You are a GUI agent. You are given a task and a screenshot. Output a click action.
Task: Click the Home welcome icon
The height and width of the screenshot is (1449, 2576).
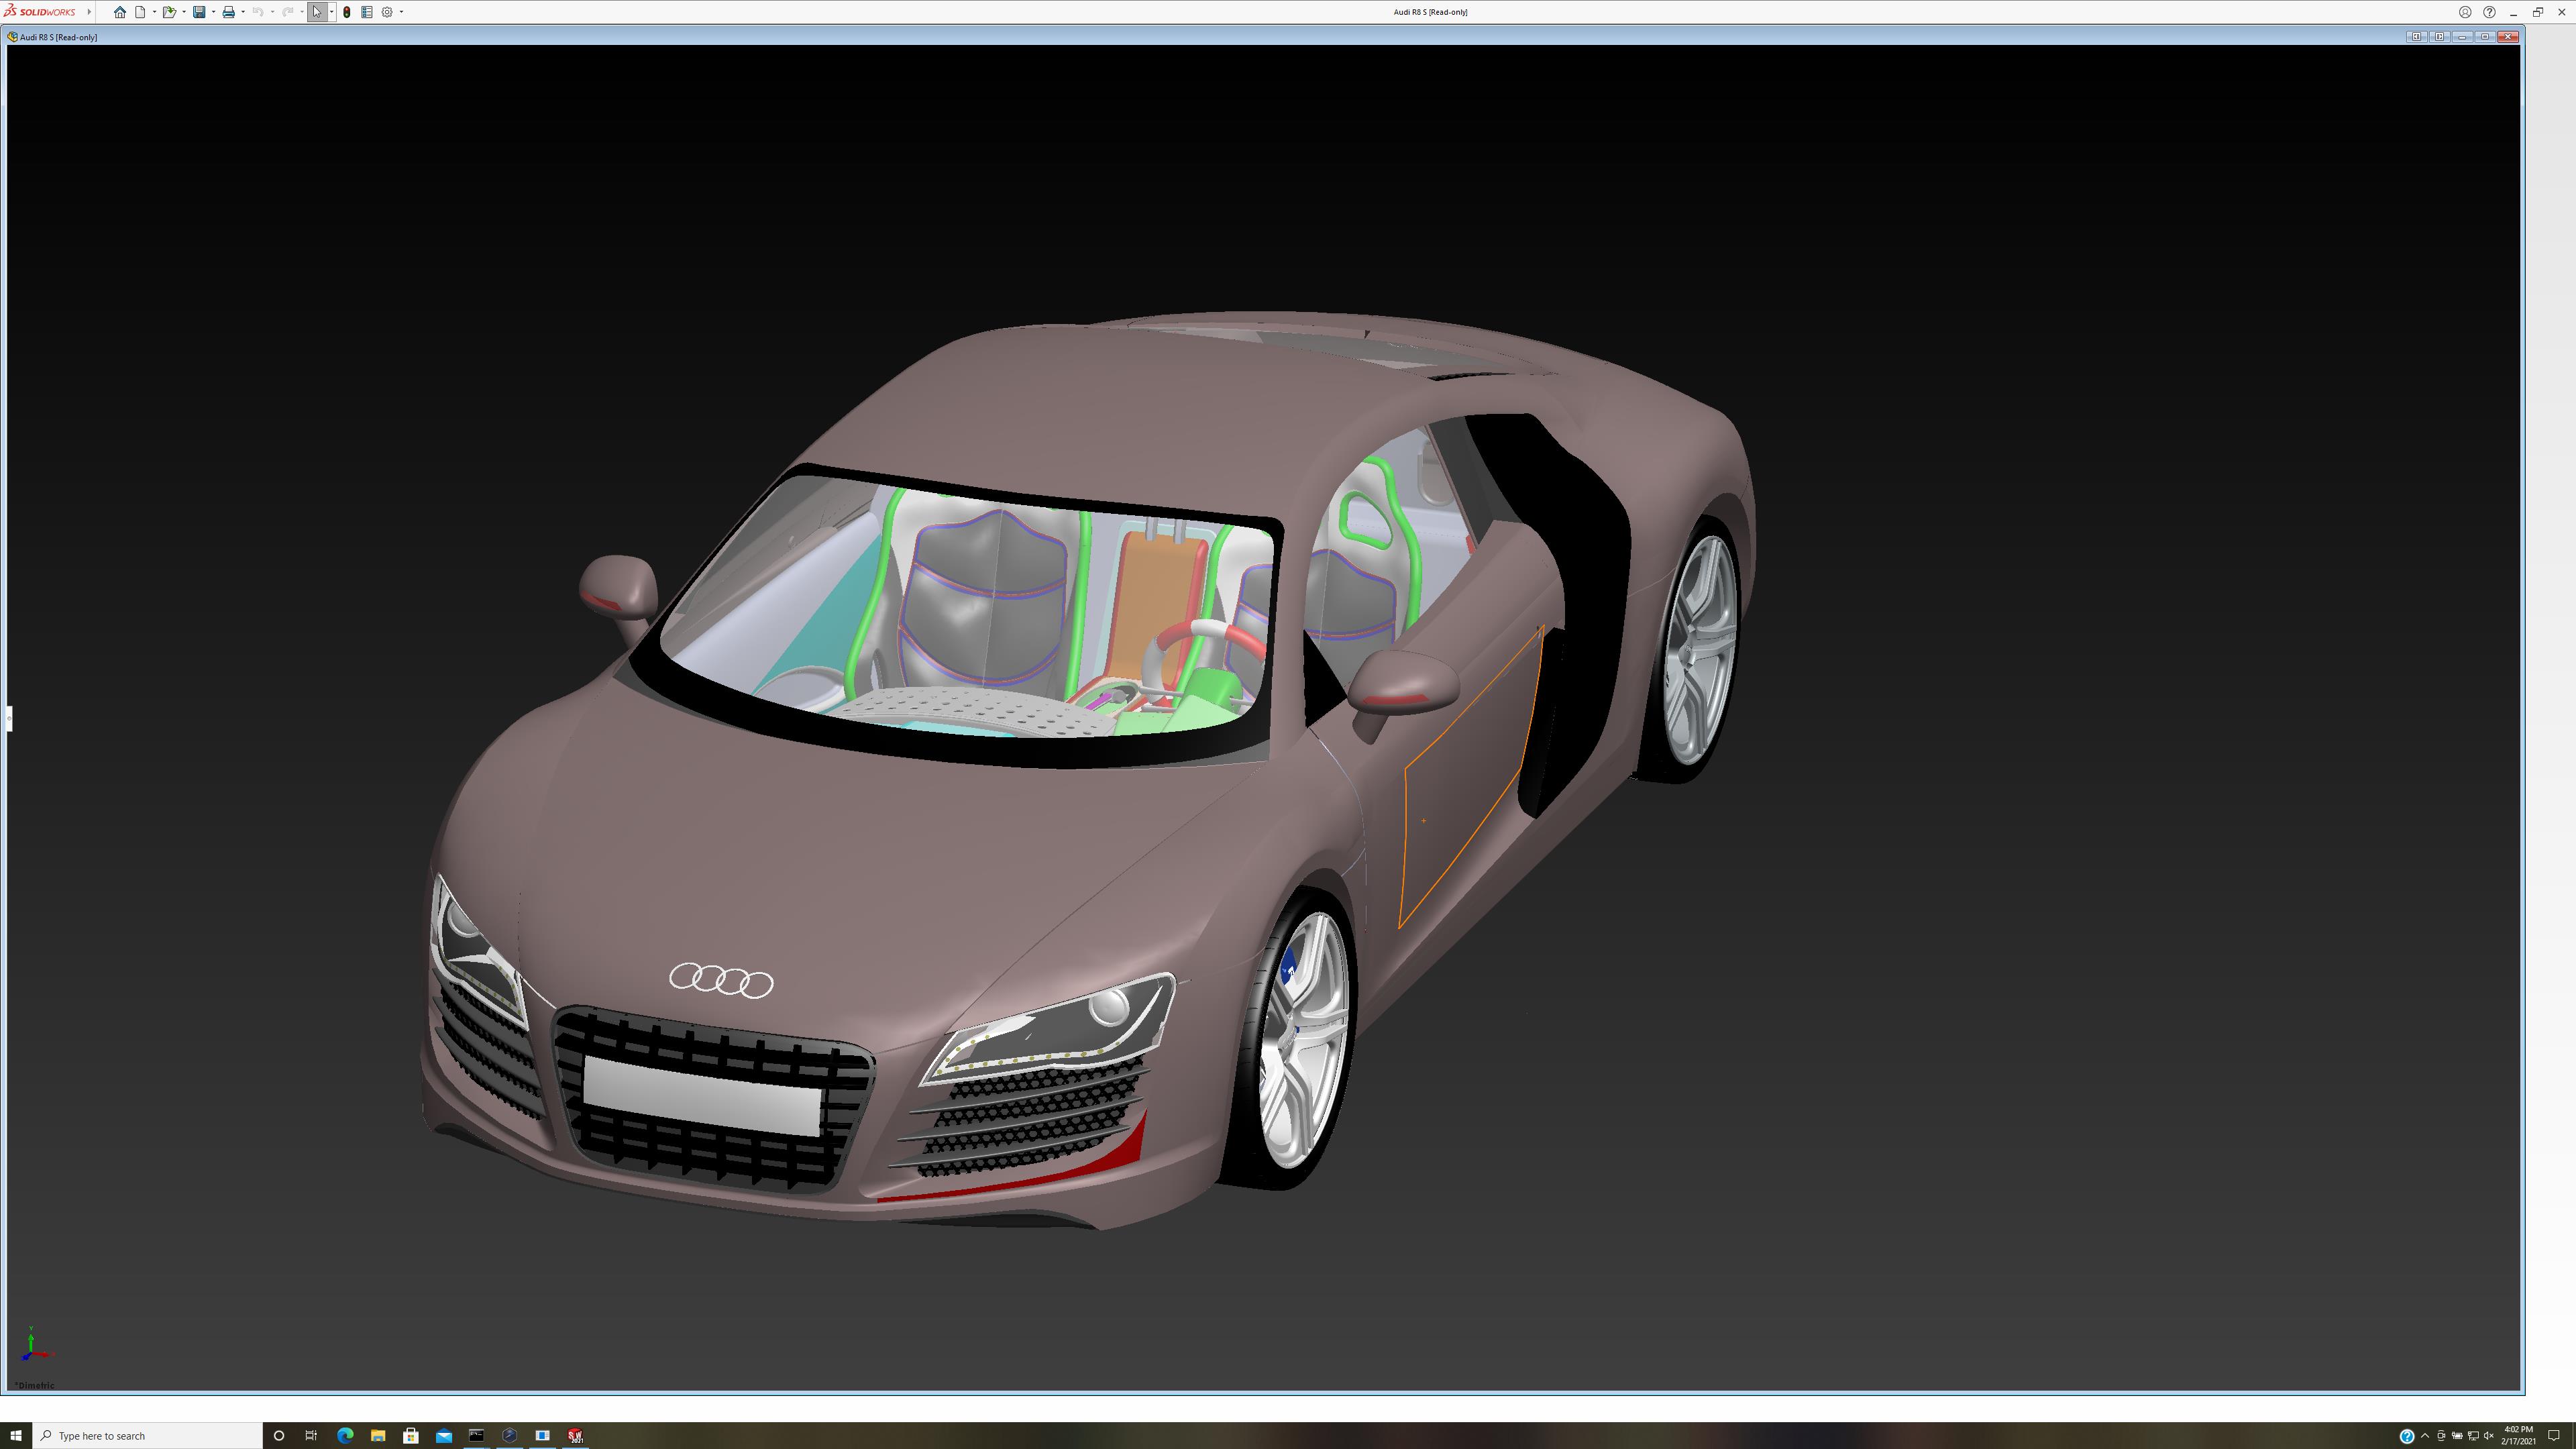(120, 12)
